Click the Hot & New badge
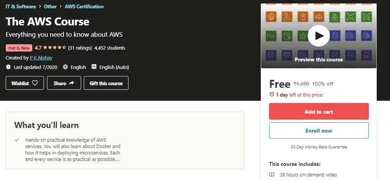The image size is (390, 181). 19,48
